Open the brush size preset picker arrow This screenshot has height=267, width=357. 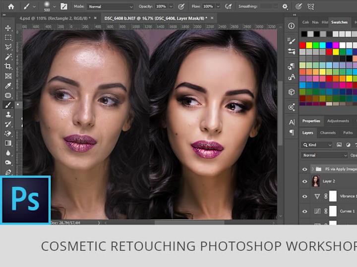(55, 6)
